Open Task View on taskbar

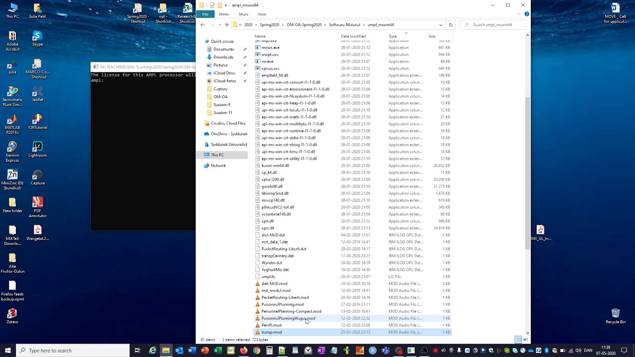pos(137,351)
